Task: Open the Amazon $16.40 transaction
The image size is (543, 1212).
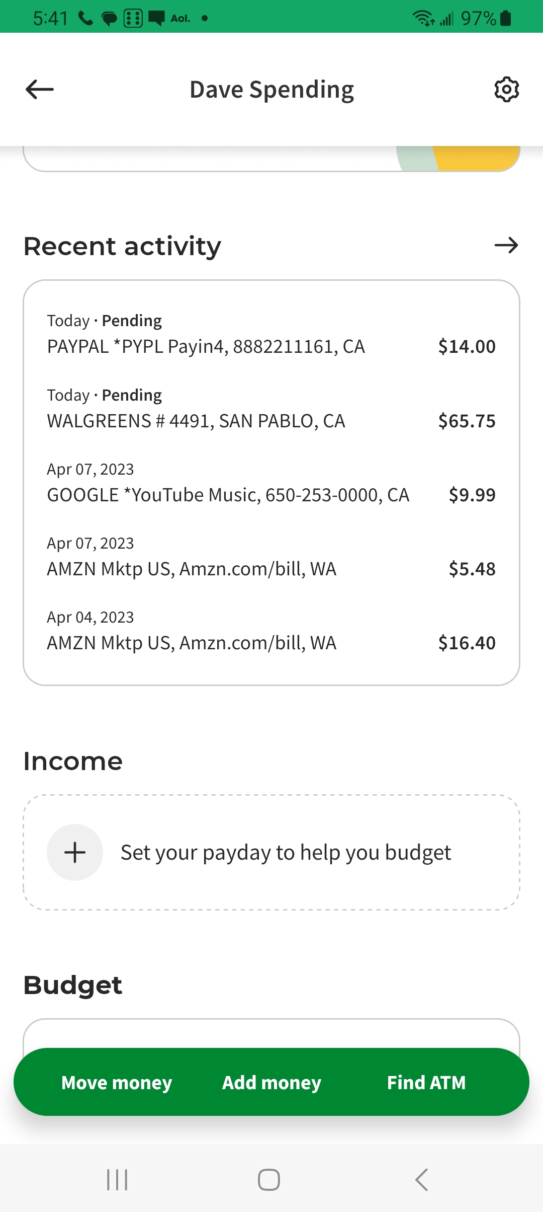Action: (x=271, y=631)
